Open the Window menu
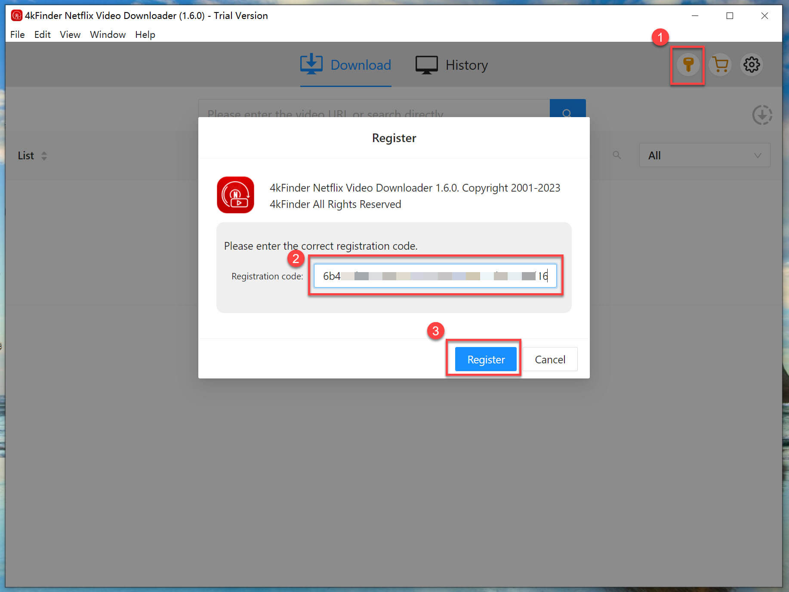This screenshot has width=789, height=592. [x=108, y=34]
